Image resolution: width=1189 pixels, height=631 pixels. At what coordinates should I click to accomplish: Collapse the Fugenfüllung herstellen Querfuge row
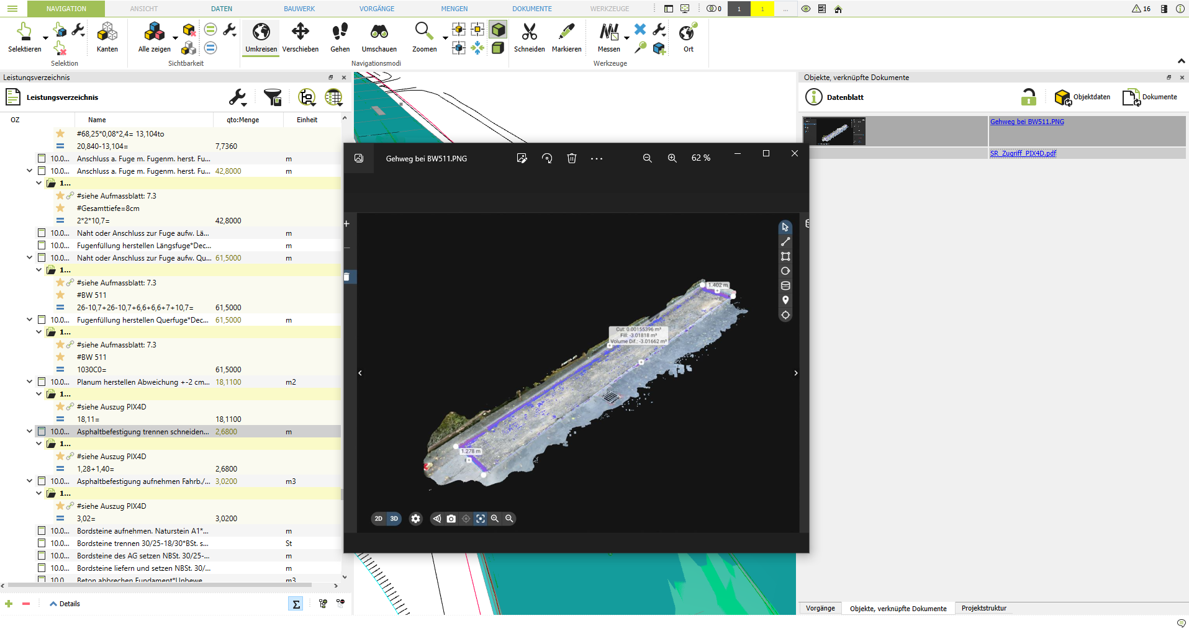(x=29, y=320)
